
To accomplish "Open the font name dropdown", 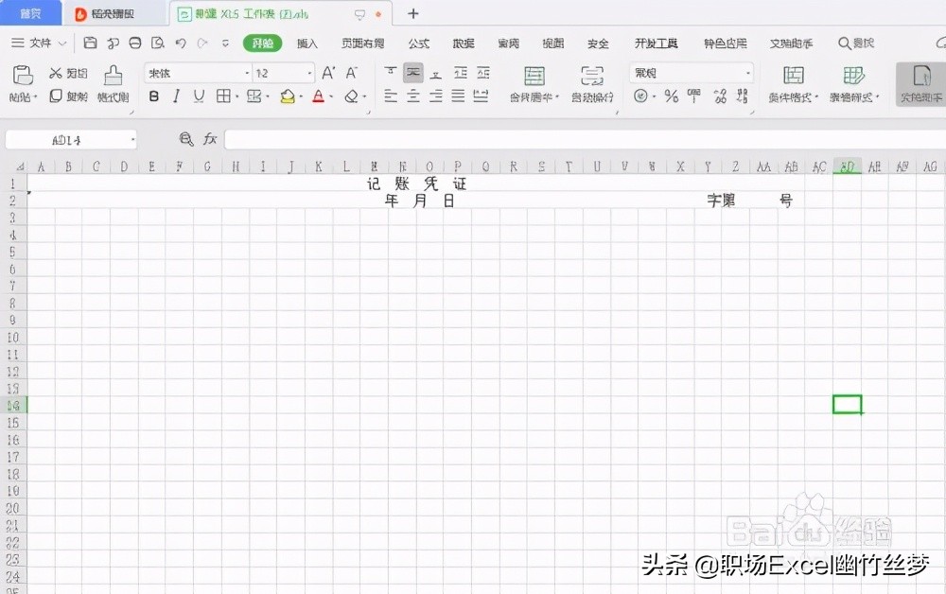I will point(246,73).
